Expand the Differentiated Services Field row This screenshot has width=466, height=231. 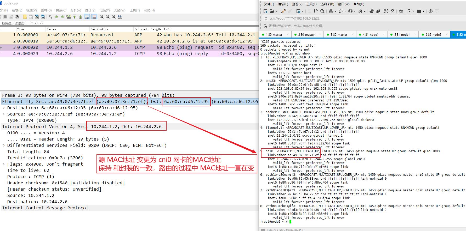(4, 145)
